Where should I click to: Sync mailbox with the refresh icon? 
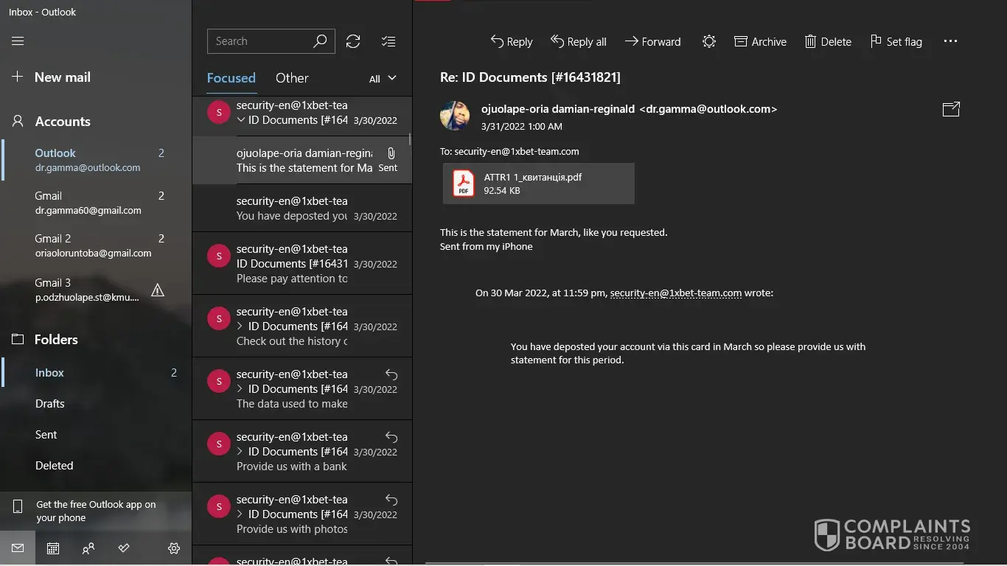pyautogui.click(x=353, y=41)
